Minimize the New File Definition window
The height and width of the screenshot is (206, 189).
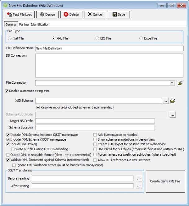click(162, 6)
